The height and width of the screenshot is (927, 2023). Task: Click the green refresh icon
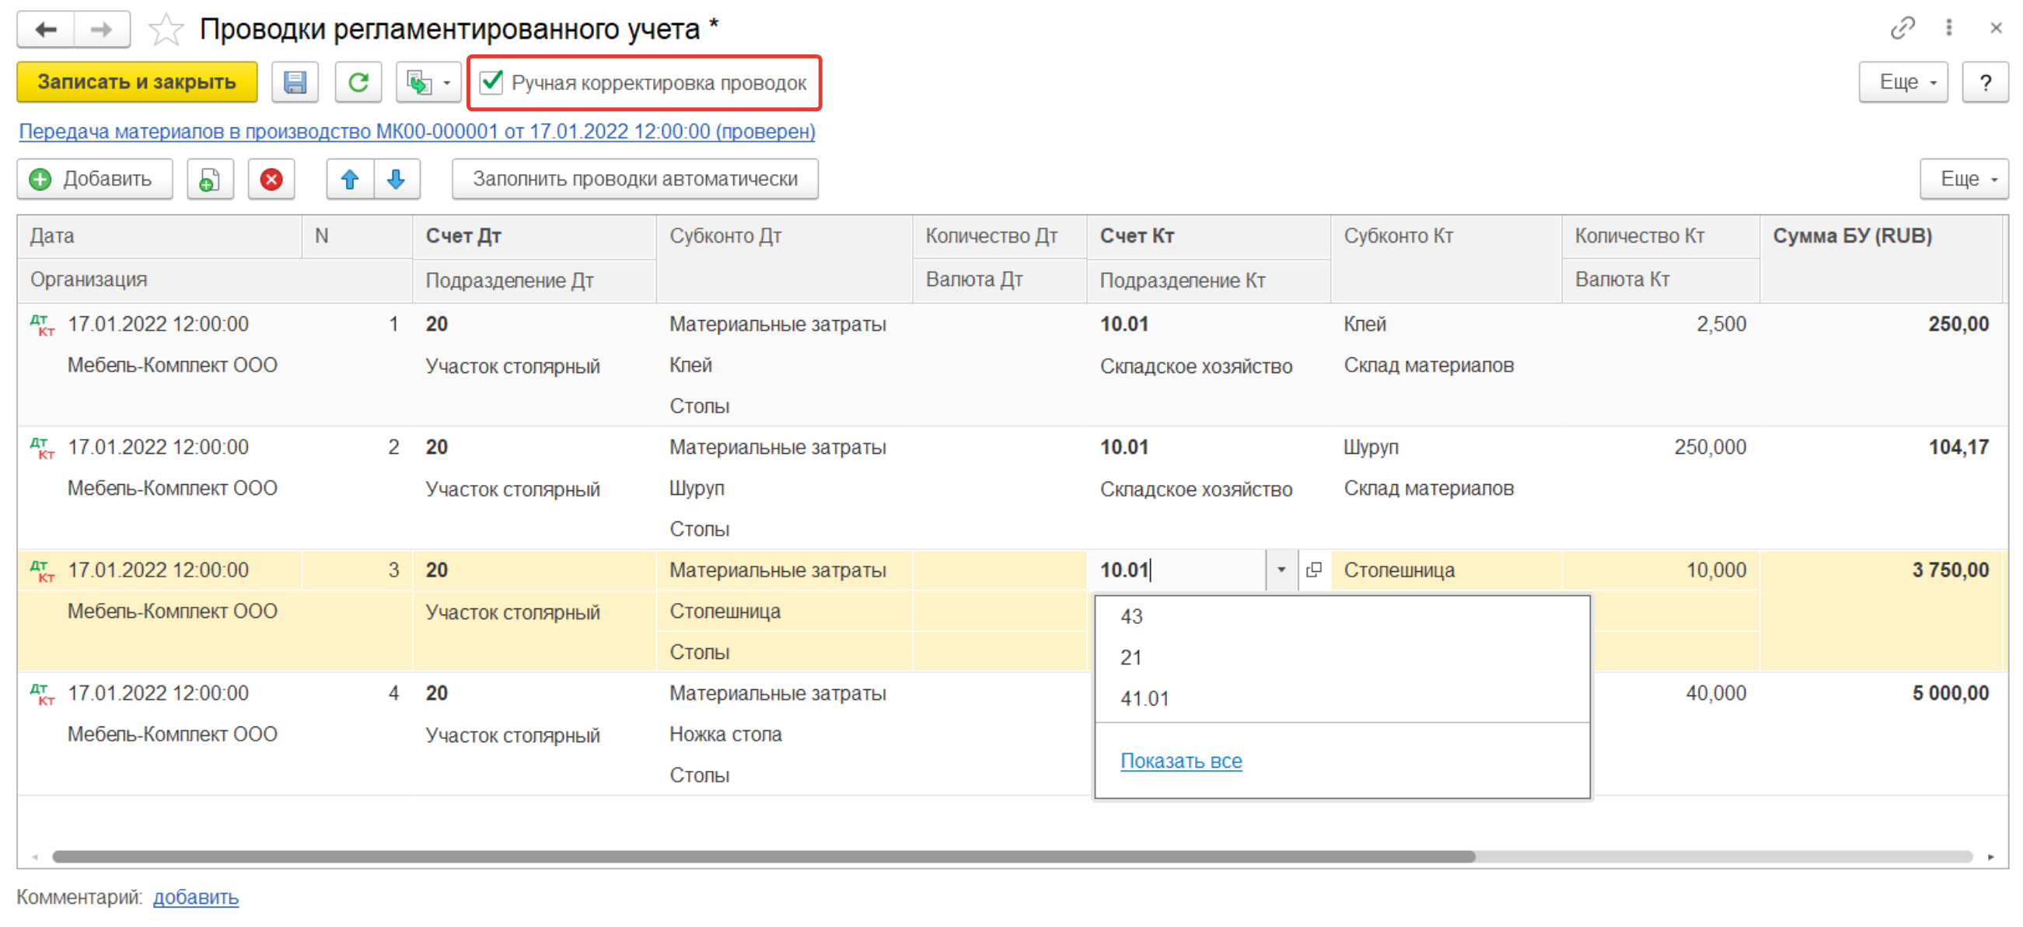358,82
